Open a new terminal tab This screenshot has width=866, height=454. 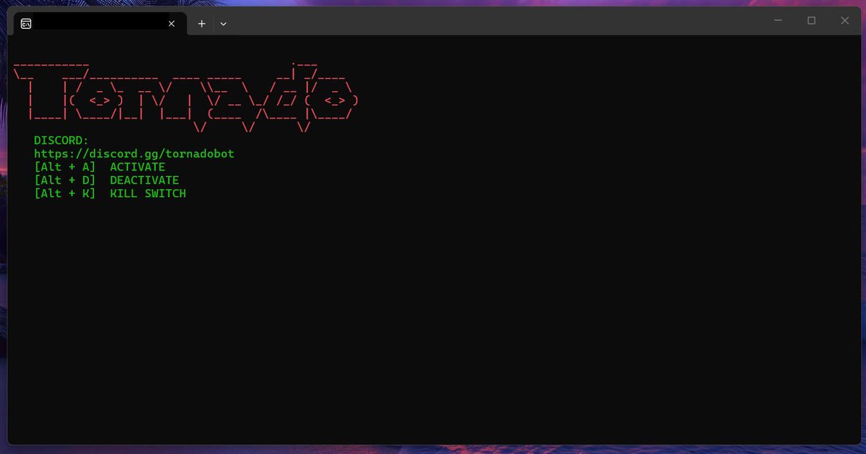click(x=201, y=24)
